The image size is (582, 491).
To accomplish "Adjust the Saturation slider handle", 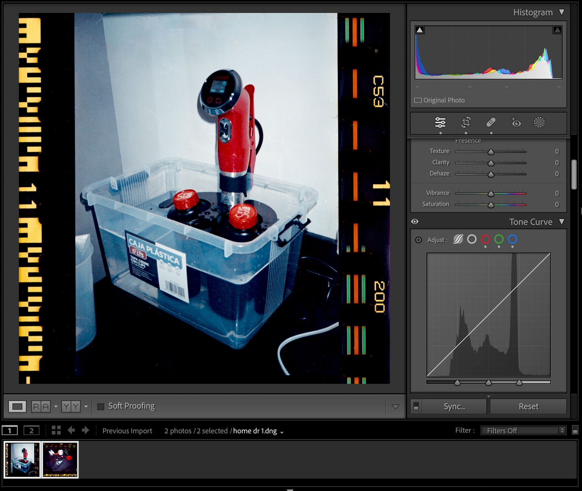I will pyautogui.click(x=491, y=205).
